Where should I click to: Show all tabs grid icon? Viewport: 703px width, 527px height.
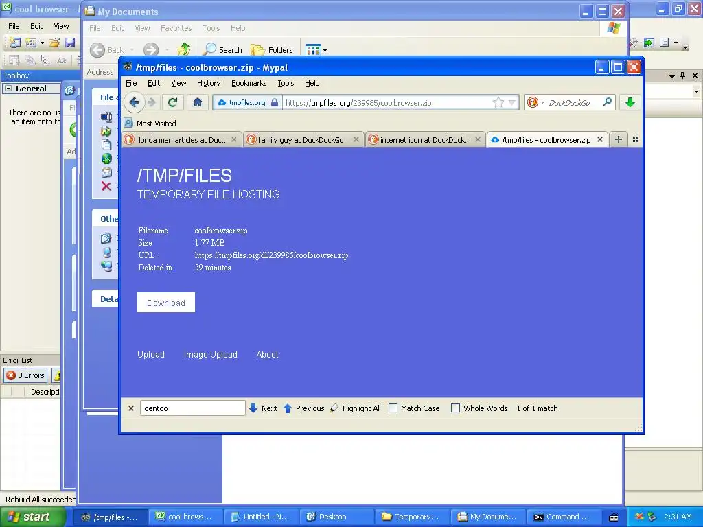click(636, 139)
